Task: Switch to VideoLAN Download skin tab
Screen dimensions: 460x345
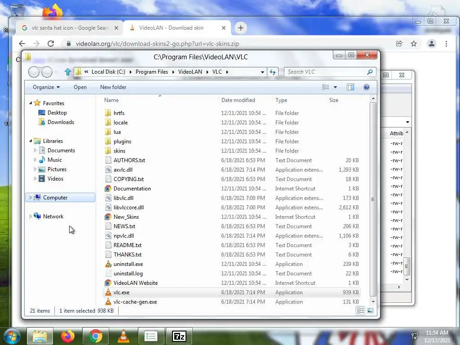Action: tap(177, 28)
